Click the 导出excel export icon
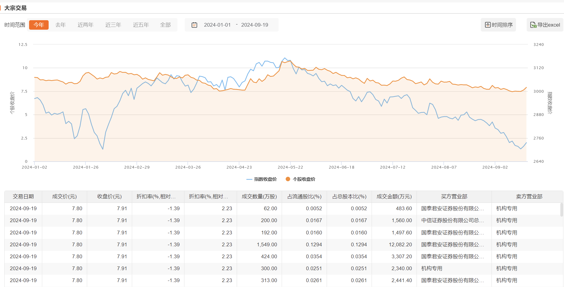564x287 pixels. coord(533,25)
